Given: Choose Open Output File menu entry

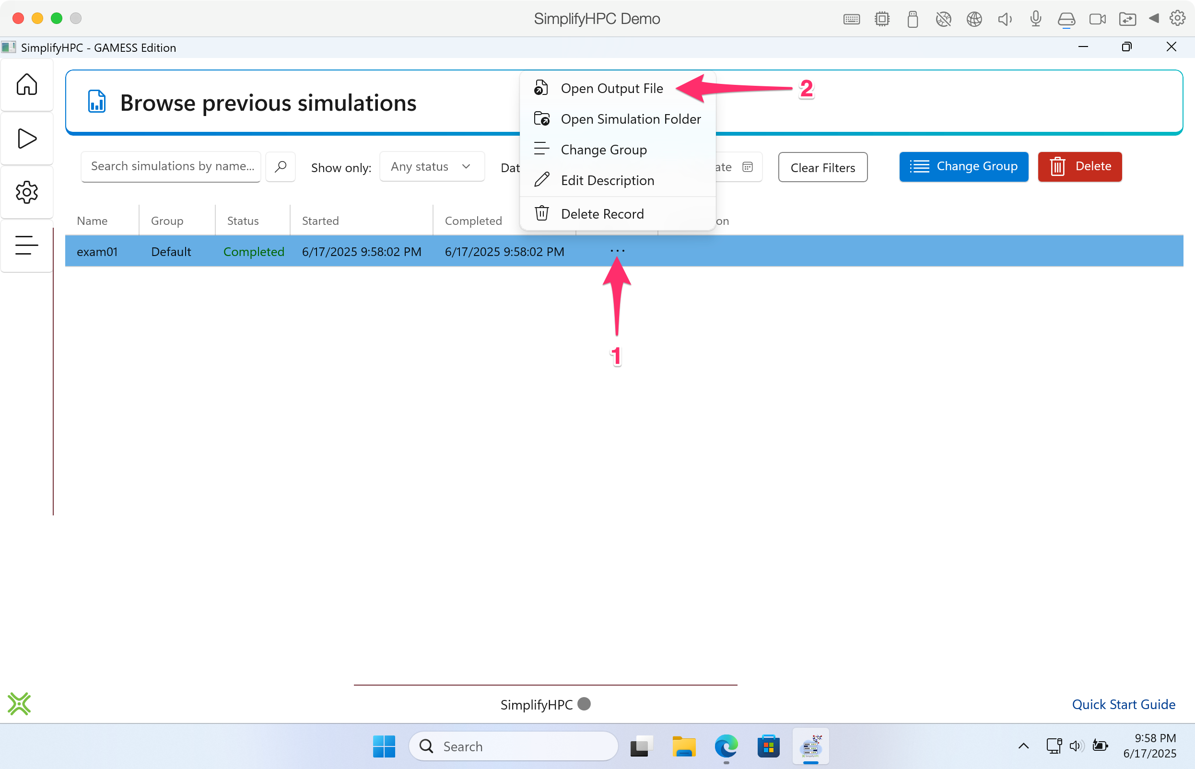Looking at the screenshot, I should pyautogui.click(x=611, y=88).
